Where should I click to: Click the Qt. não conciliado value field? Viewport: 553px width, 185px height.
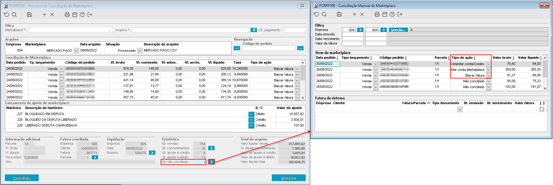coord(199,162)
